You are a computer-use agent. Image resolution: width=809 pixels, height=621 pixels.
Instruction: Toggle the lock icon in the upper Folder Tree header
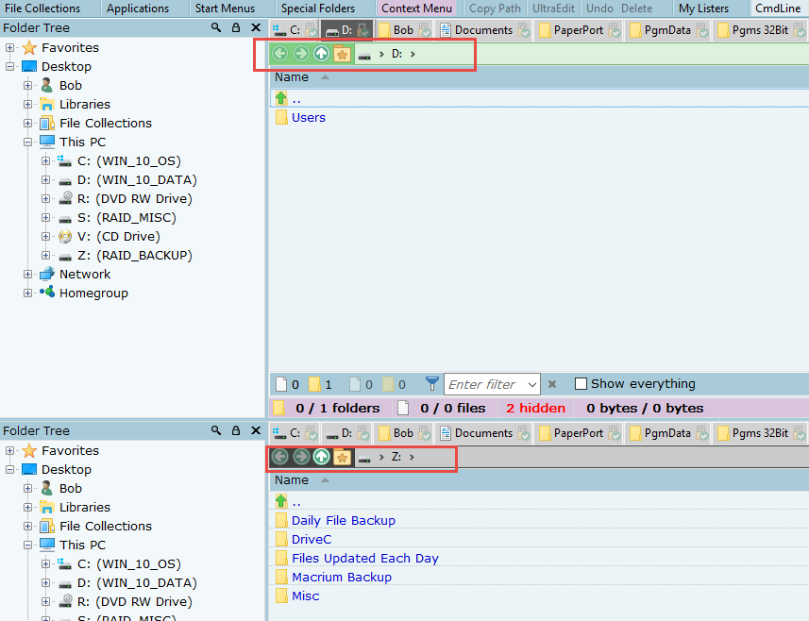(236, 28)
